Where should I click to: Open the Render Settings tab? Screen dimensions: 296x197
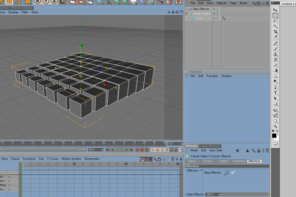pos(22,8)
